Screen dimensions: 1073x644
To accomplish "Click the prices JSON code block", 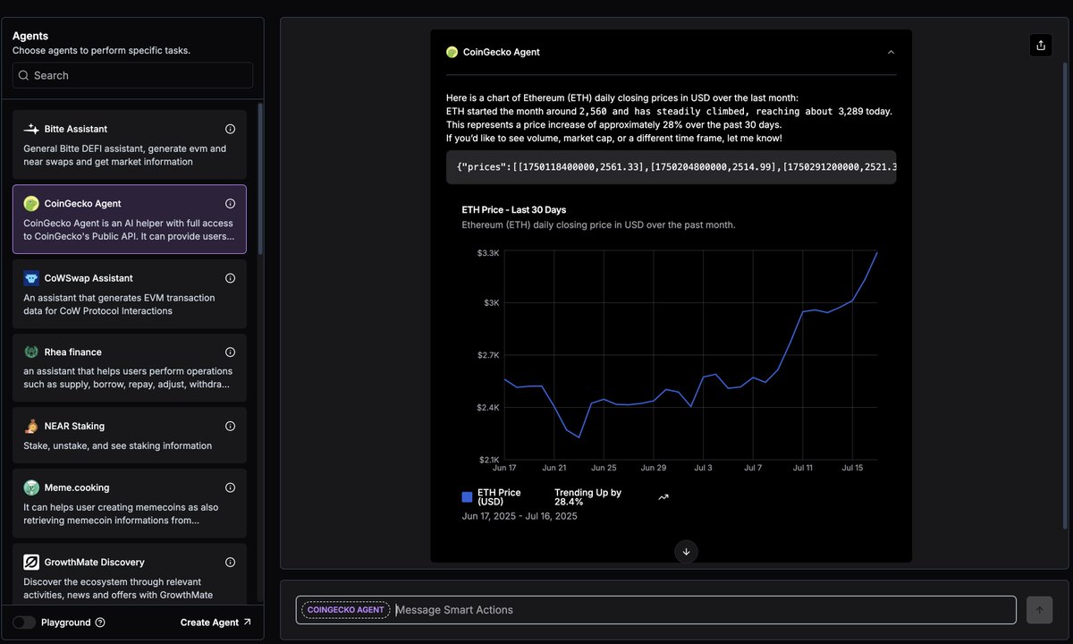I will click(x=671, y=166).
